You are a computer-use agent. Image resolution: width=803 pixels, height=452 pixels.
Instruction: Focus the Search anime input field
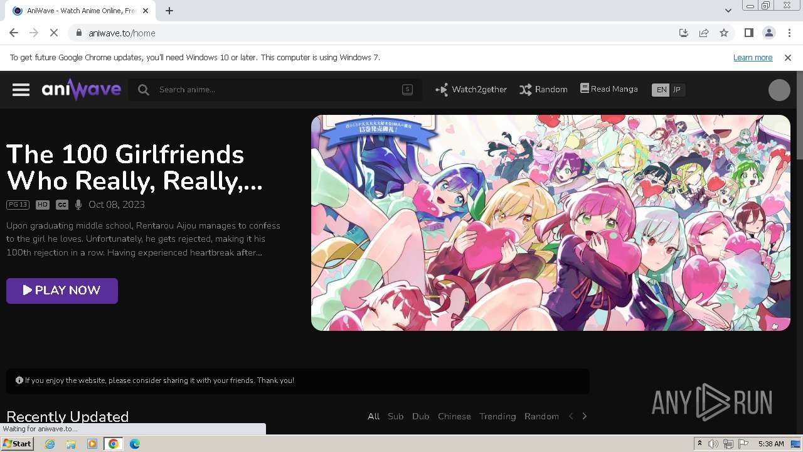coord(276,90)
